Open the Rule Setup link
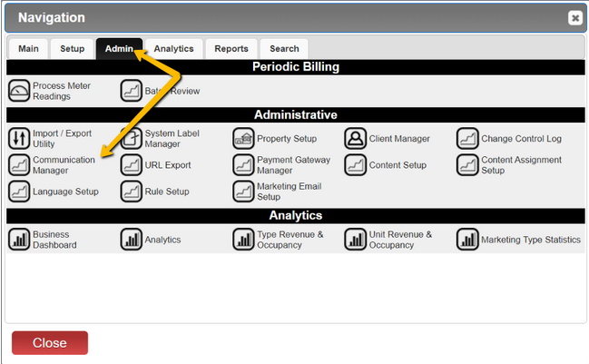The width and height of the screenshot is (589, 364). [167, 192]
